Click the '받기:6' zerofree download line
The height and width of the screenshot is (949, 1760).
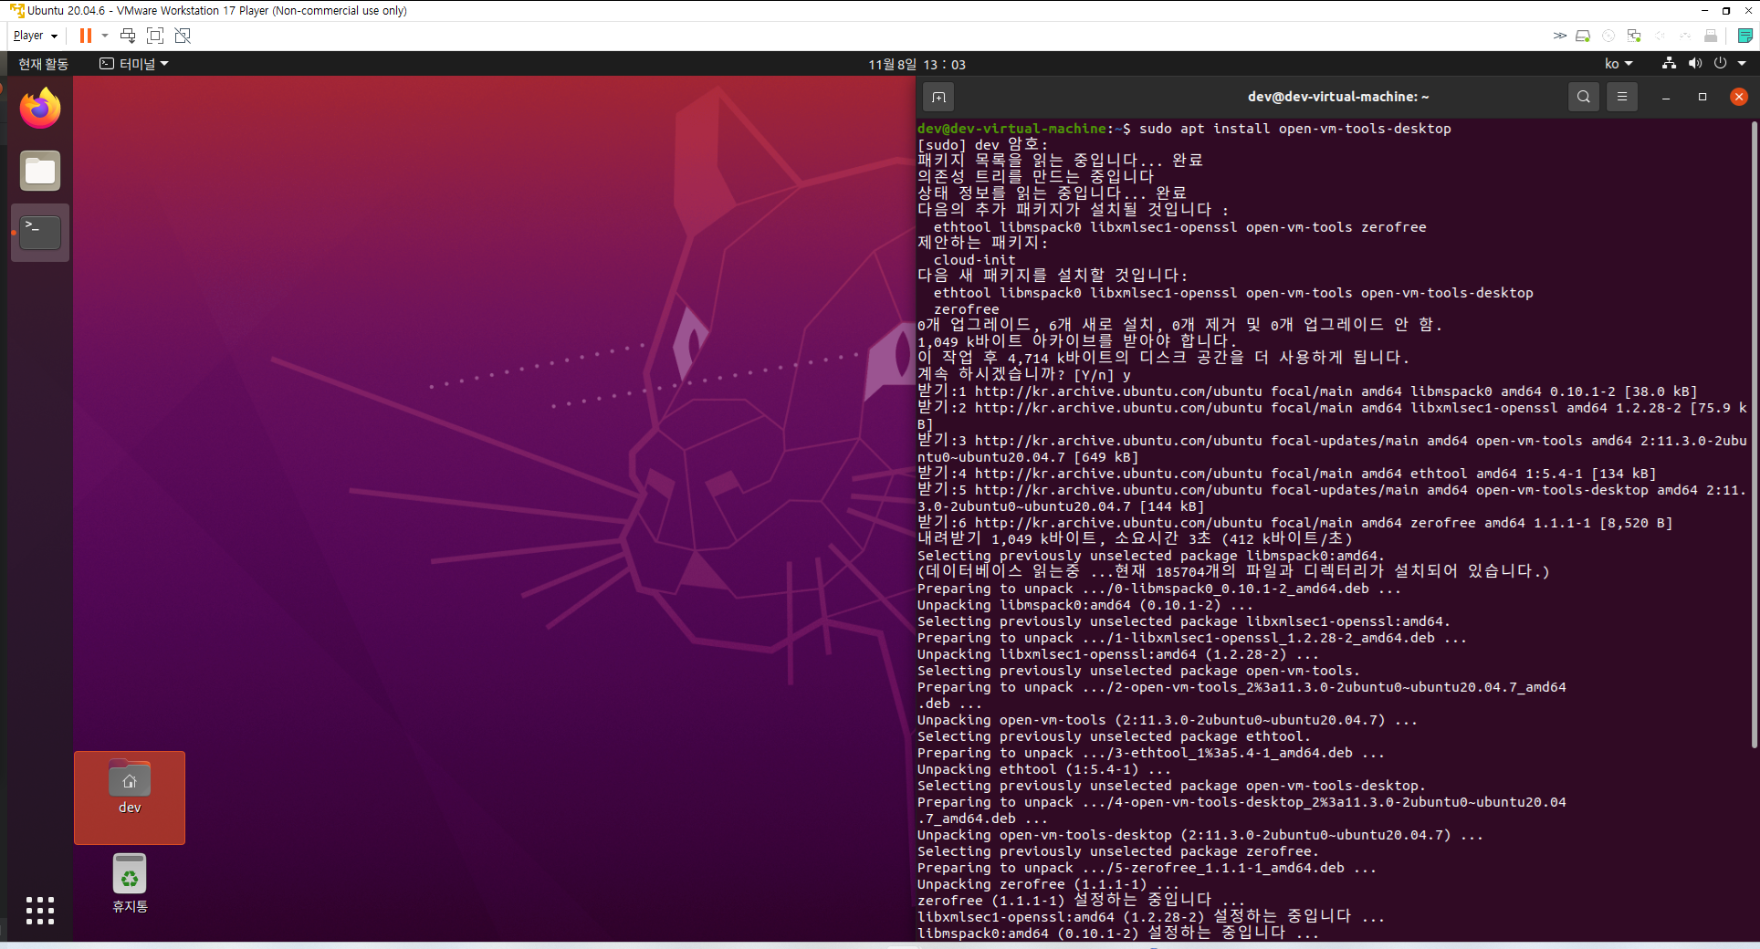[x=1294, y=523]
